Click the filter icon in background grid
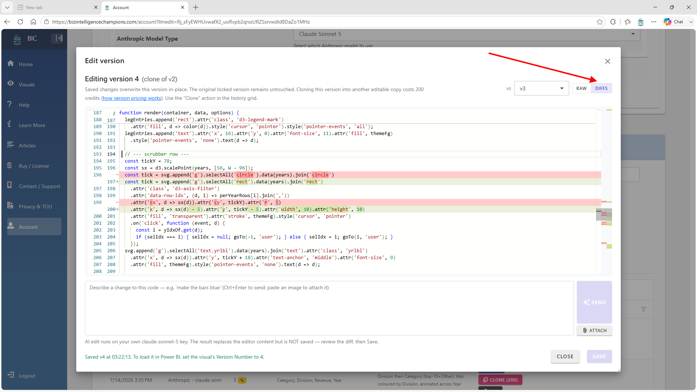This screenshot has height=392, width=697. pyautogui.click(x=643, y=309)
